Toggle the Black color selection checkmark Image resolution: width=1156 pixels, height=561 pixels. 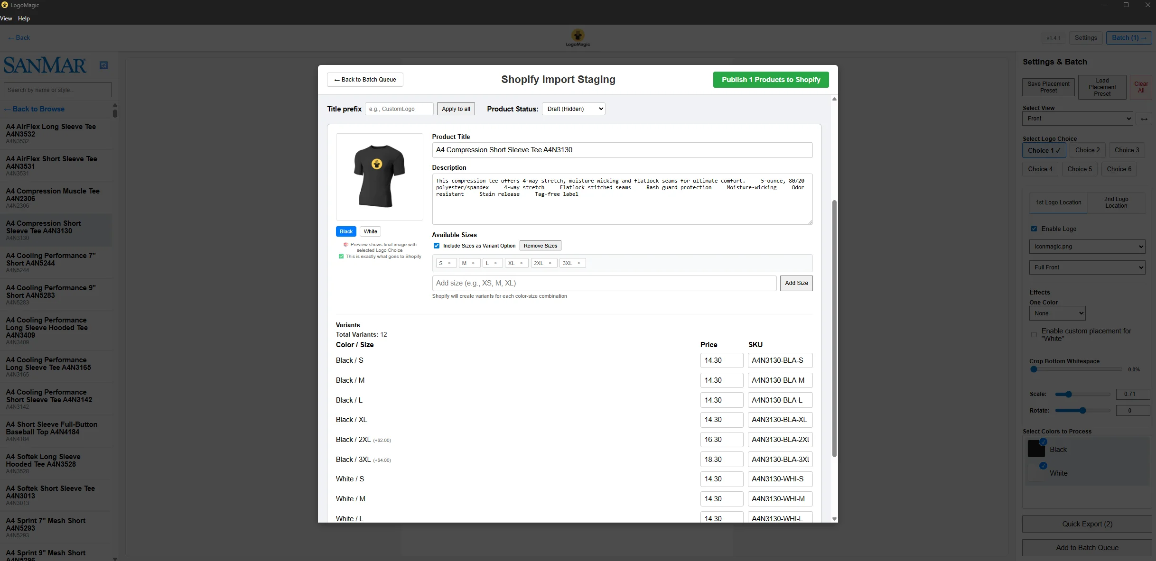1043,442
